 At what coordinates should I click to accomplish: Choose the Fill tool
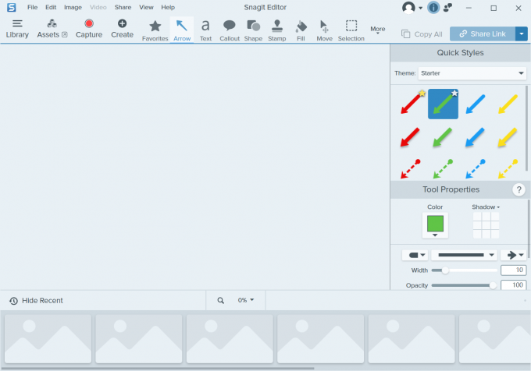[x=301, y=30]
